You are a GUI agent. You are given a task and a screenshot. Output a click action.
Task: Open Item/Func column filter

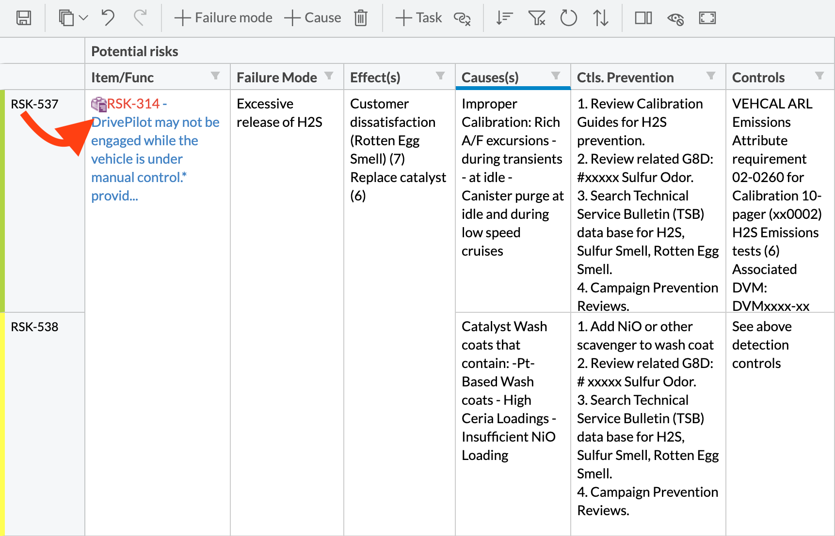point(215,76)
